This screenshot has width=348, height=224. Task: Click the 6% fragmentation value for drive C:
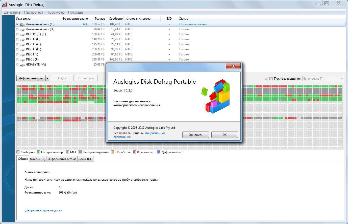coord(85,24)
